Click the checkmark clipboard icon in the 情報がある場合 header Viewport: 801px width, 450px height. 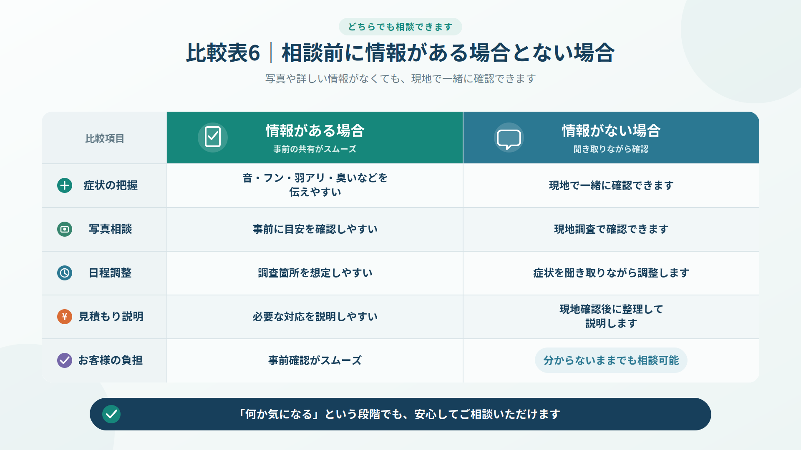coord(213,137)
